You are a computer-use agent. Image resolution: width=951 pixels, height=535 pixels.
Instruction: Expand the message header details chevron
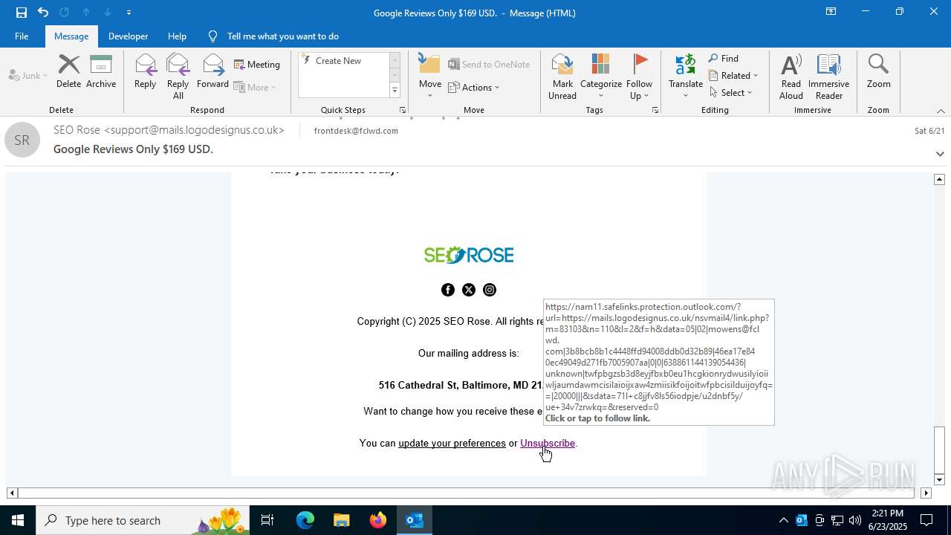pyautogui.click(x=940, y=154)
